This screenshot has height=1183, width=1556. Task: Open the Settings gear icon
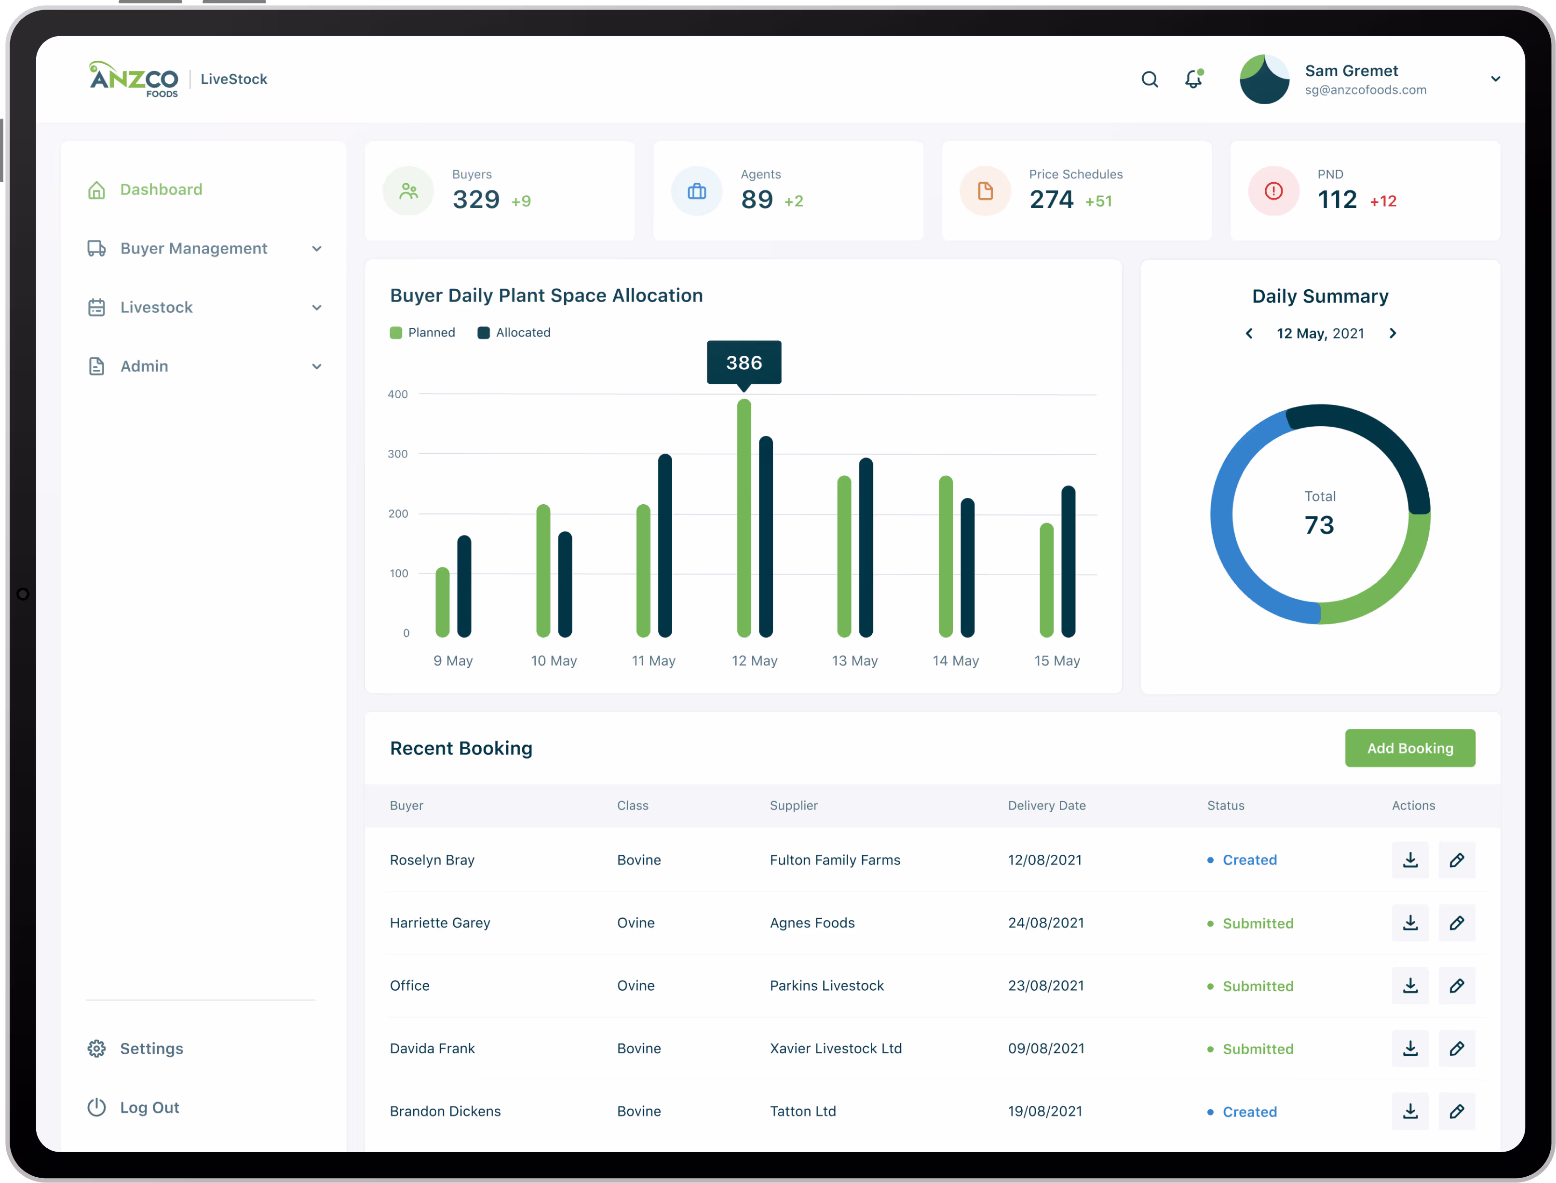tap(96, 1049)
